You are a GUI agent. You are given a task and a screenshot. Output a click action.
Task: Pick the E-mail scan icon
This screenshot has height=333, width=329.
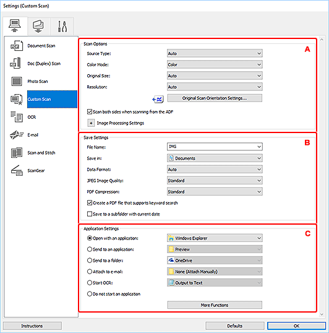tap(17, 135)
